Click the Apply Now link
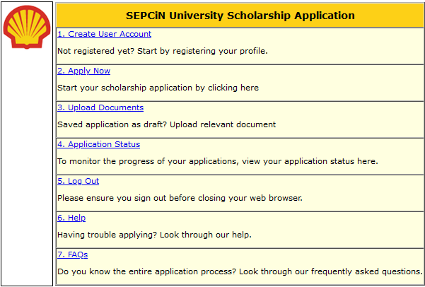This screenshot has height=287, width=425. pyautogui.click(x=83, y=71)
